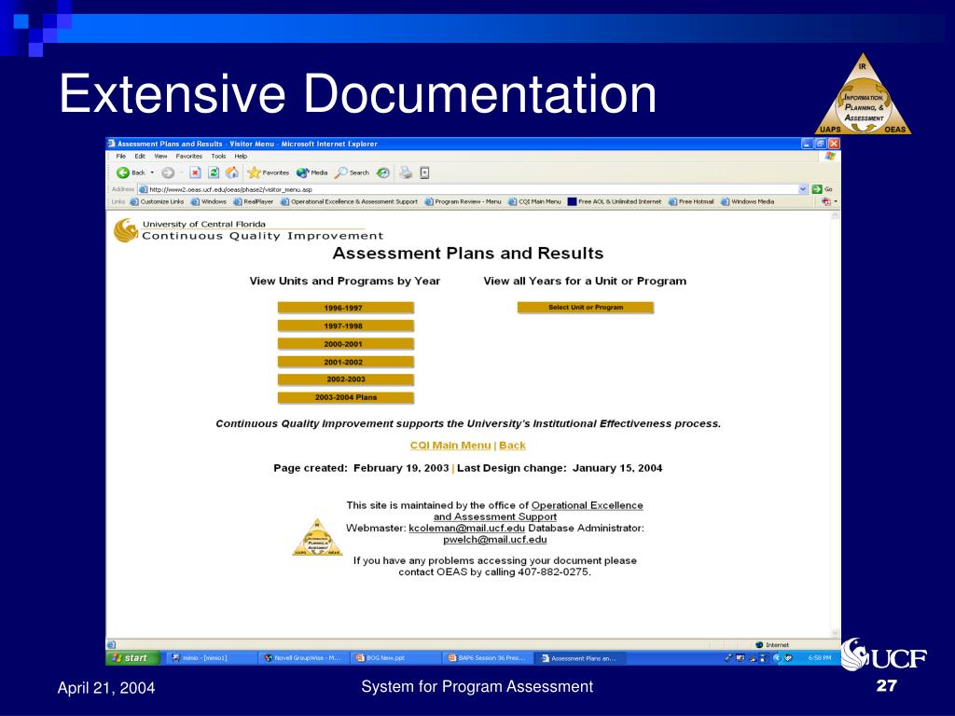This screenshot has height=716, width=955.
Task: Open the Back history dropdown arrow
Action: [152, 172]
